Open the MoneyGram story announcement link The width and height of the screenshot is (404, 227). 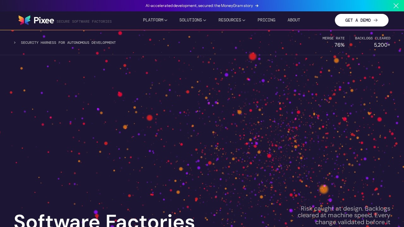[202, 6]
